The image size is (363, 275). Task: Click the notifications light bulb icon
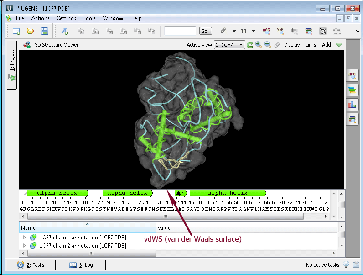[x=346, y=264]
